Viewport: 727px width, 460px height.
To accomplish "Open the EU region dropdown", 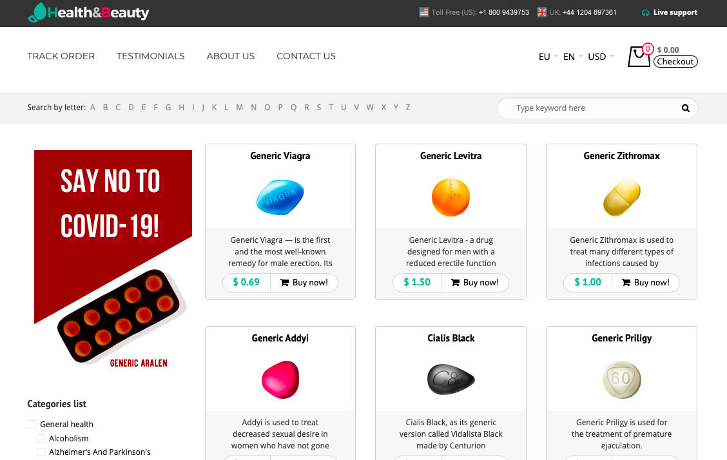I will 548,57.
